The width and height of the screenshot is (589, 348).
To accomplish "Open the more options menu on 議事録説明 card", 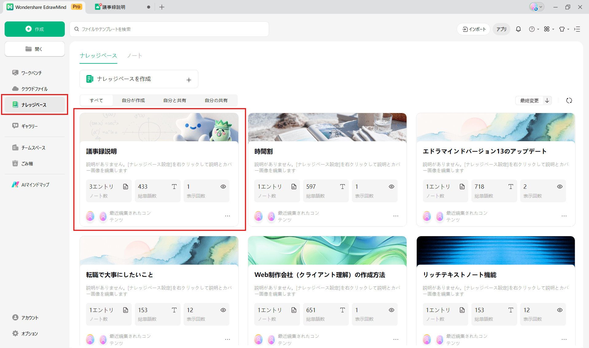I will [x=228, y=216].
